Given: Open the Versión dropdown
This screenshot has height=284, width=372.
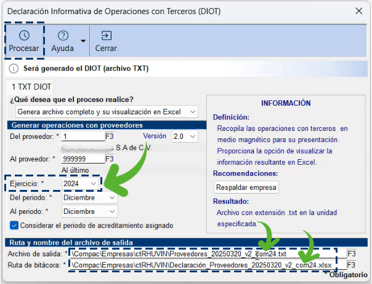Looking at the screenshot, I should pyautogui.click(x=185, y=136).
